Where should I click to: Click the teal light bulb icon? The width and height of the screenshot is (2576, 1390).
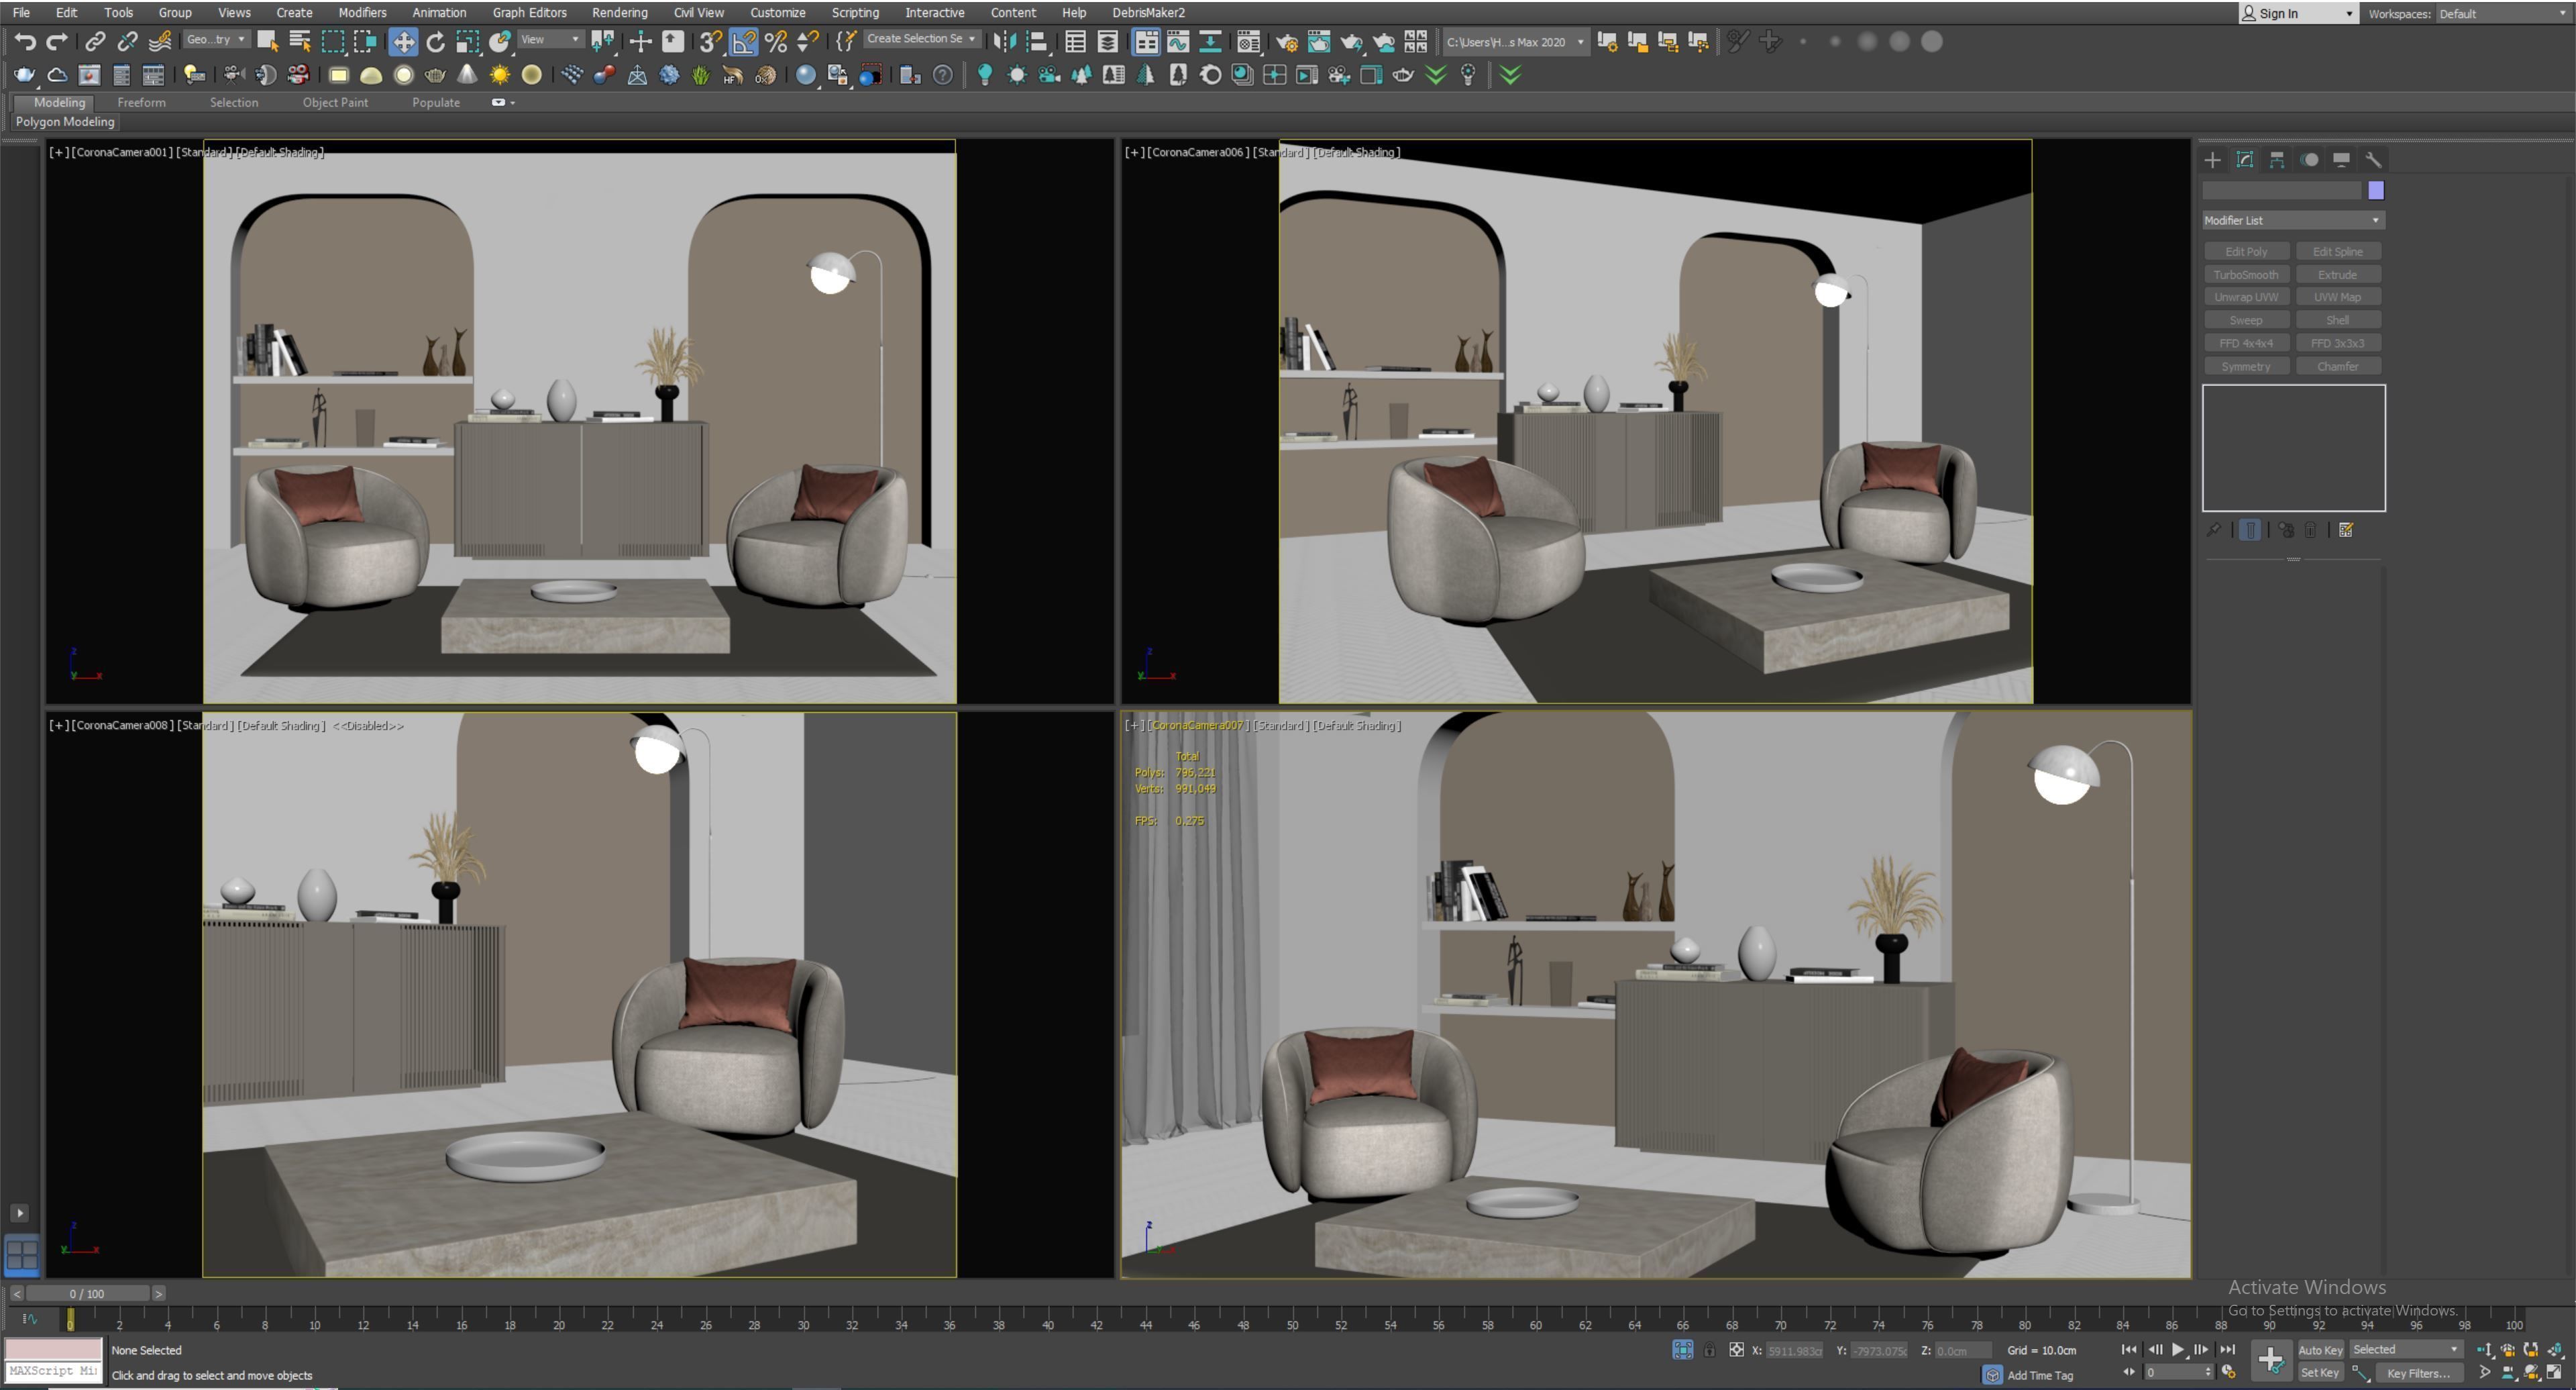click(x=985, y=75)
